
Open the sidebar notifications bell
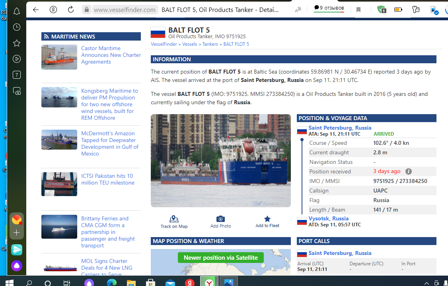(x=17, y=12)
